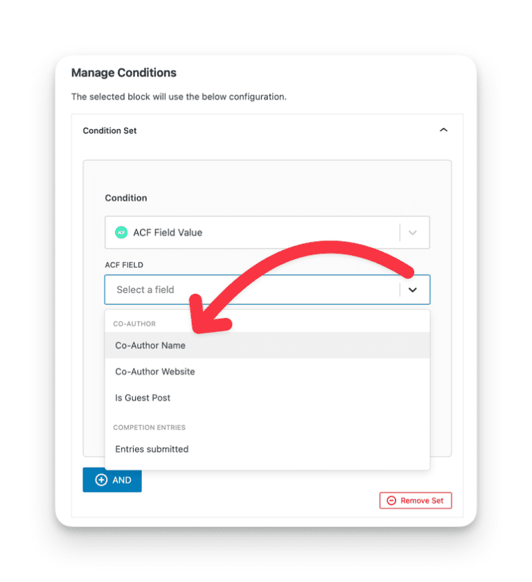Image resolution: width=532 pixels, height=582 pixels.
Task: Click the upward chevron next to Condition Set
Action: click(444, 130)
